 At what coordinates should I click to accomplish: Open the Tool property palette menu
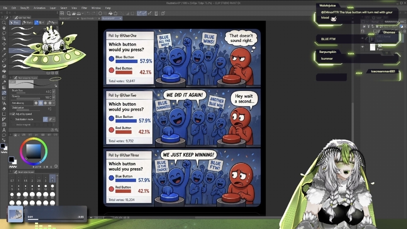11,78
